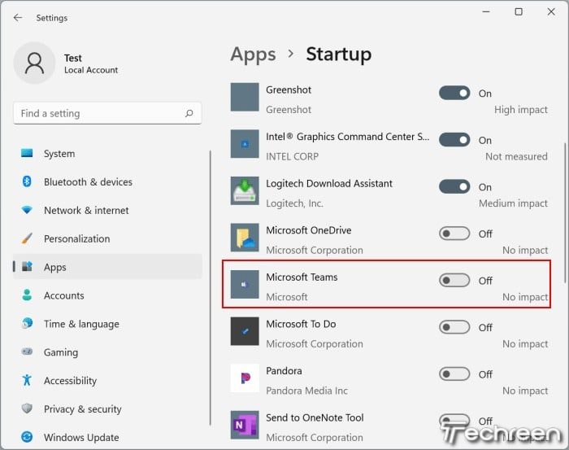Open Gaming settings
Image resolution: width=569 pixels, height=450 pixels.
click(x=107, y=352)
